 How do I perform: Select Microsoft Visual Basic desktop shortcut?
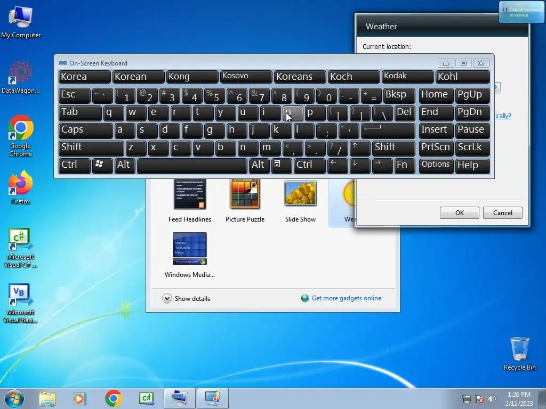click(x=20, y=303)
